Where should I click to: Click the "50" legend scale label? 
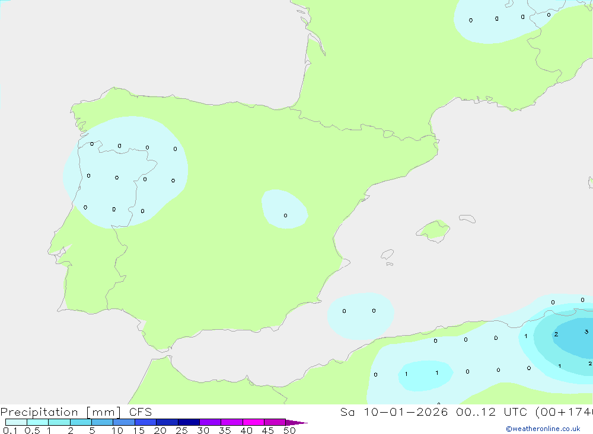[x=290, y=430]
